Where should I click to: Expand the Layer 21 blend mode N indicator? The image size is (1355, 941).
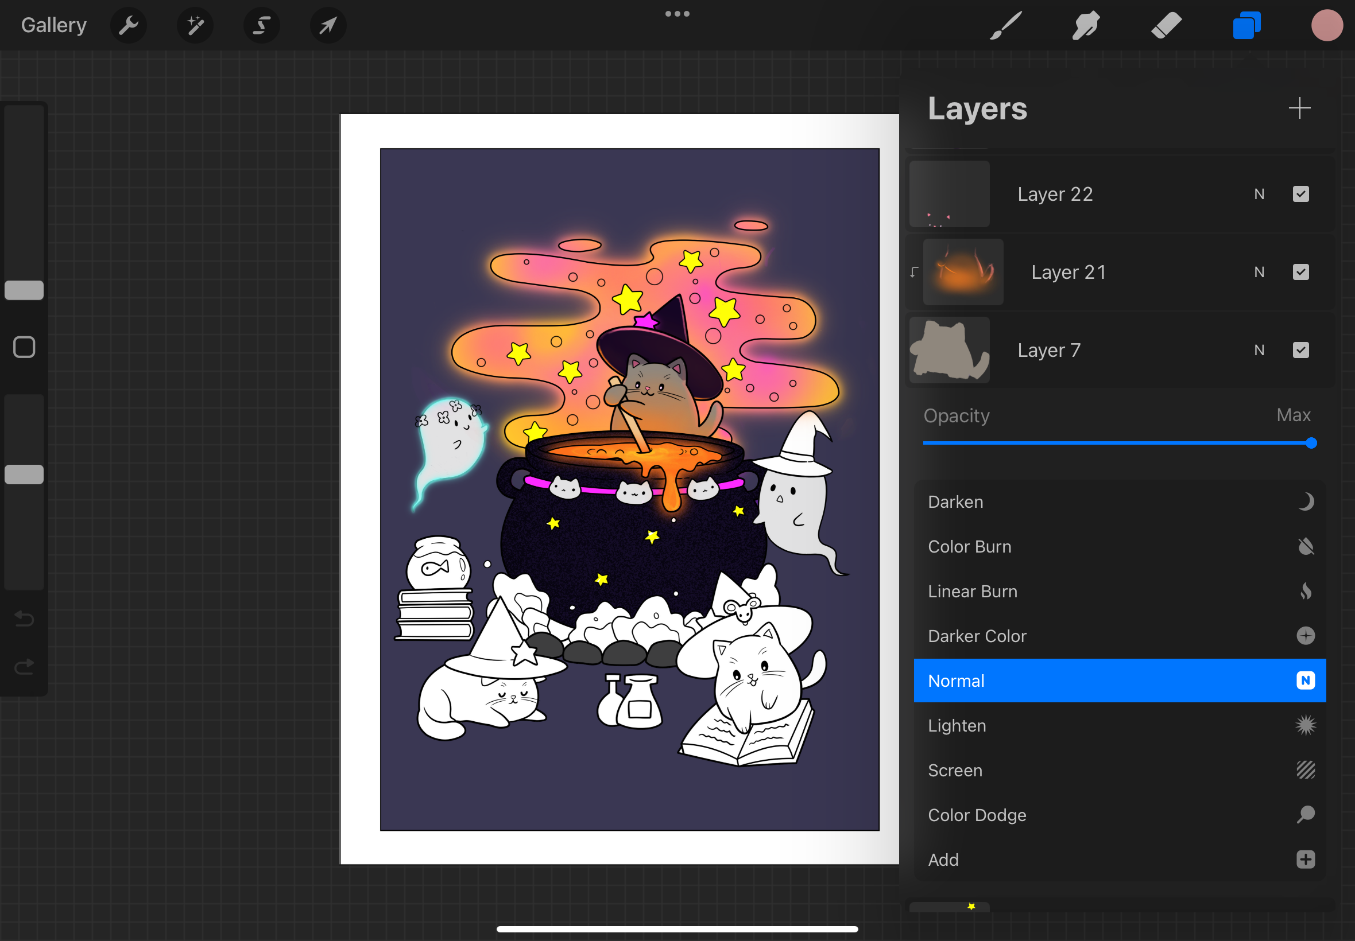(1259, 272)
